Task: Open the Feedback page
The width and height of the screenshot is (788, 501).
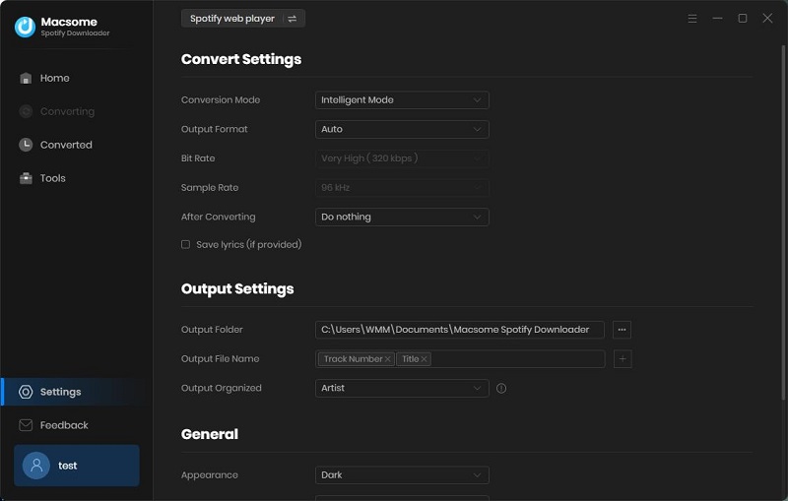Action: pos(64,425)
